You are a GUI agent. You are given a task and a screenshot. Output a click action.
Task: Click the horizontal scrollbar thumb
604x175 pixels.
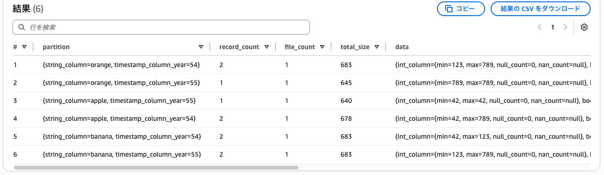[x=156, y=168]
